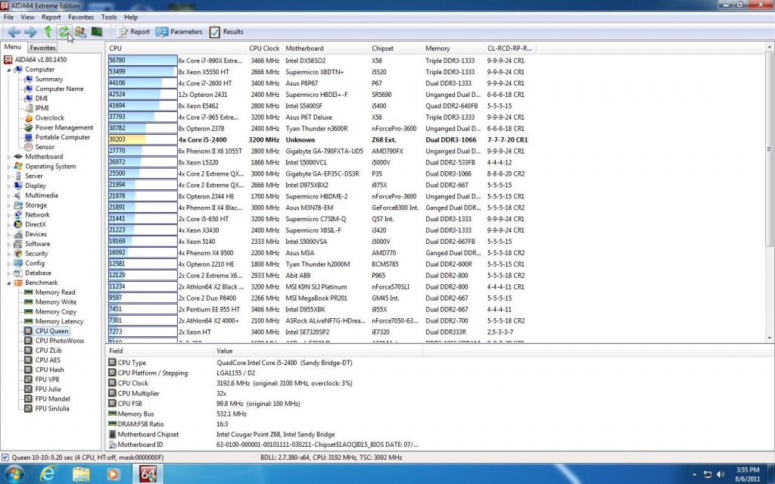Open the users icon in toolbar
The image size is (775, 484).
click(79, 32)
